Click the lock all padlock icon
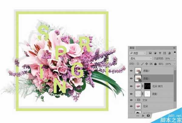This screenshot has width=182, height=123. [155, 64]
